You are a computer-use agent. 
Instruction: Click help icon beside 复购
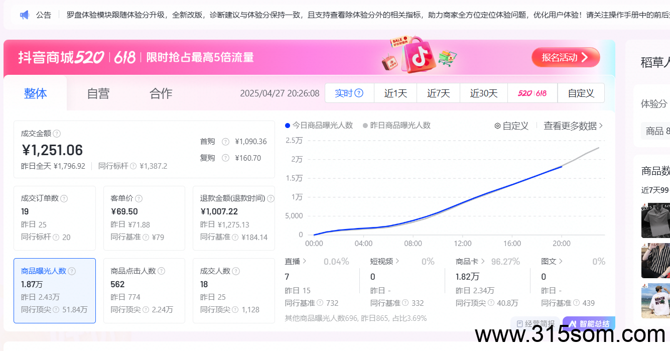(225, 158)
